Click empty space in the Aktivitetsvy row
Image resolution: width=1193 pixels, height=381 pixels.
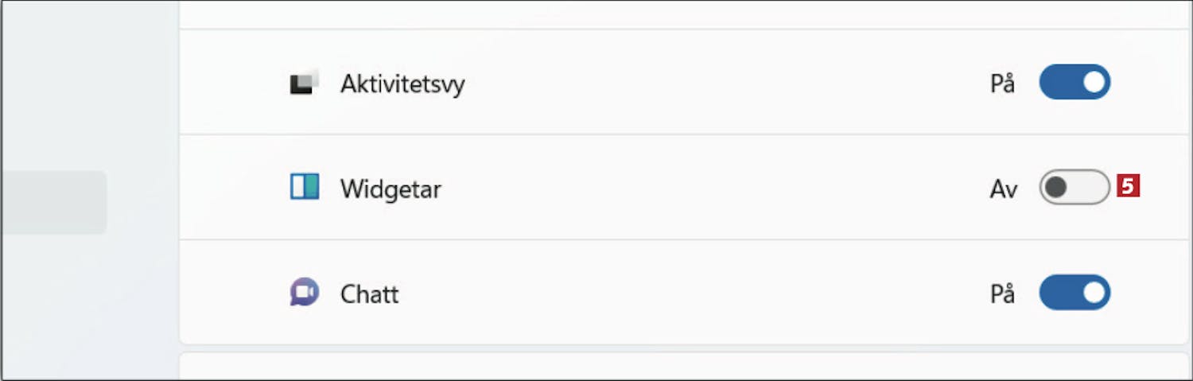pos(716,83)
